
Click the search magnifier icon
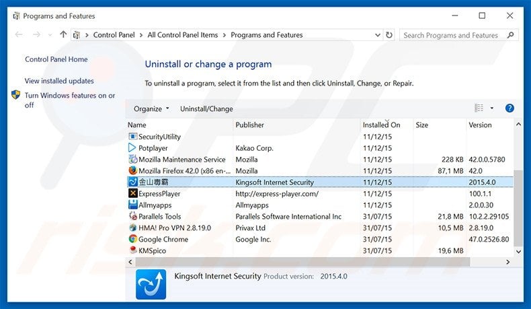pos(511,35)
